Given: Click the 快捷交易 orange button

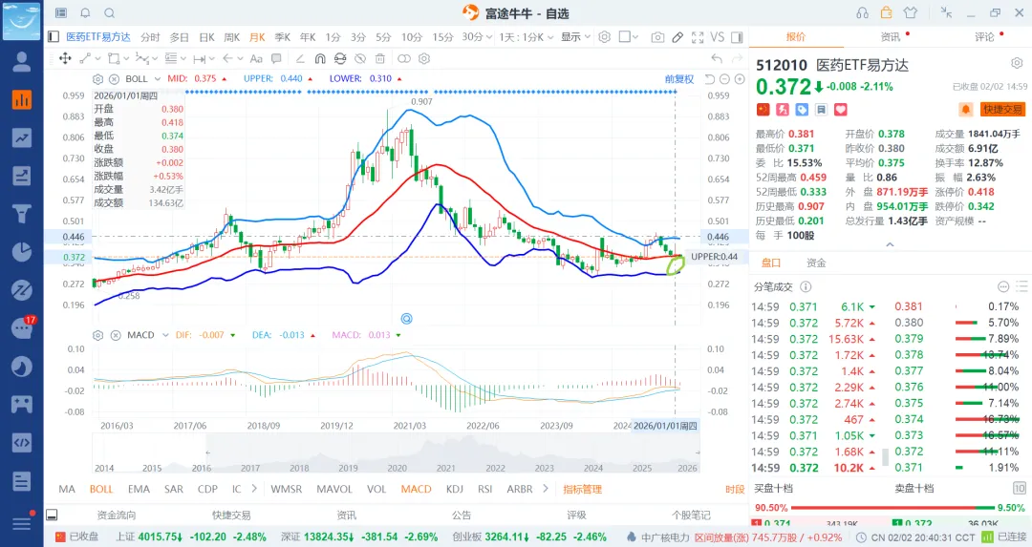Looking at the screenshot, I should coord(1002,109).
